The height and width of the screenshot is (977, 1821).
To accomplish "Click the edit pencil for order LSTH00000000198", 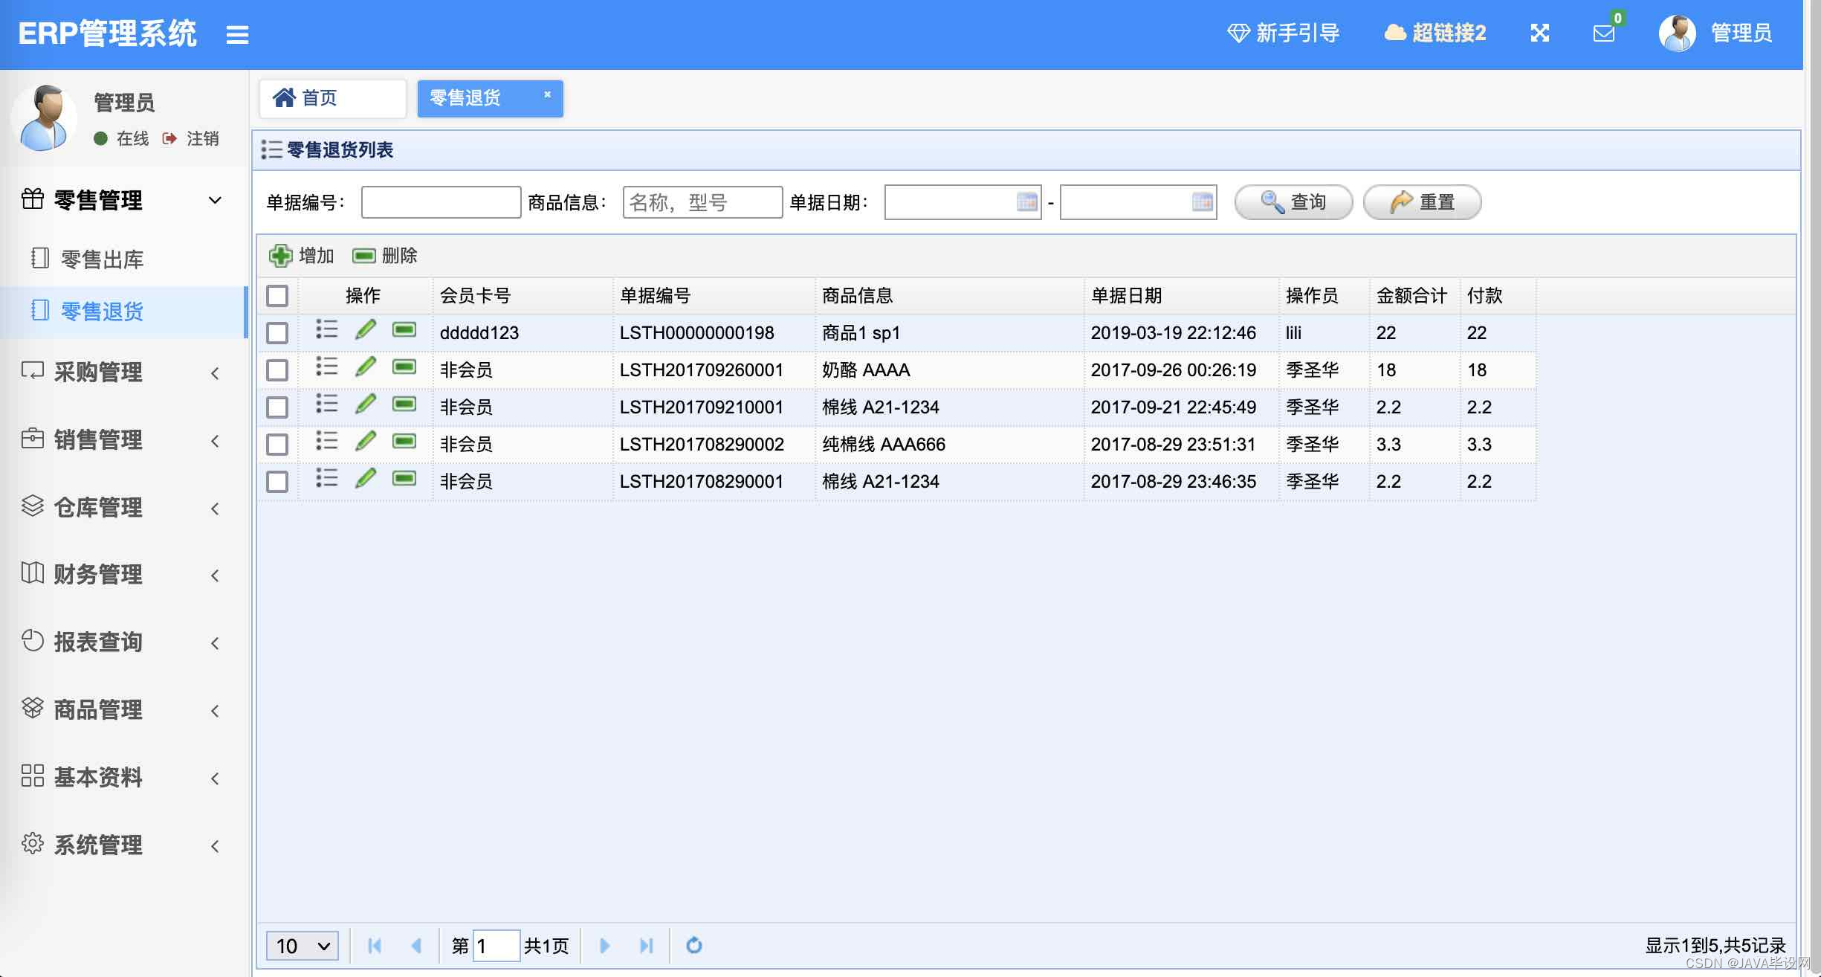I will click(365, 330).
